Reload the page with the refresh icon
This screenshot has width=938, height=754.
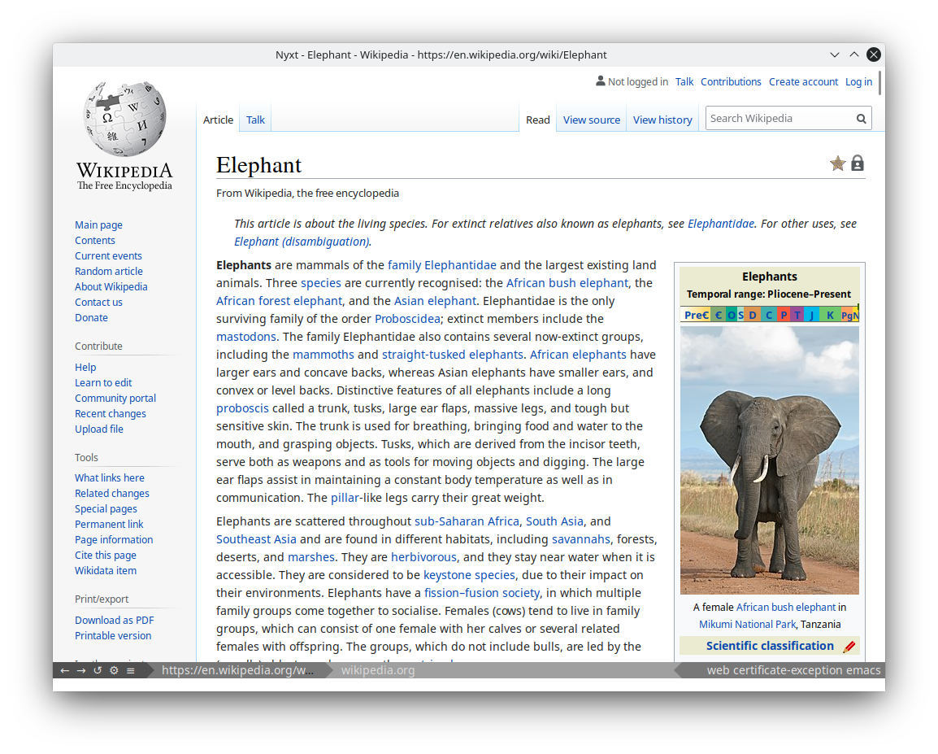point(98,670)
